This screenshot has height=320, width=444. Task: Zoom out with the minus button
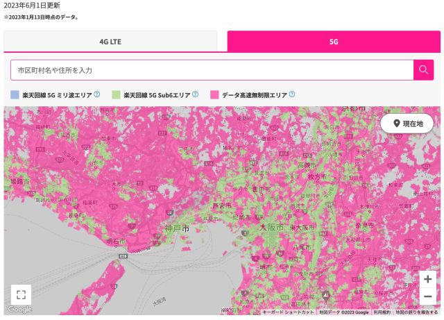[428, 296]
